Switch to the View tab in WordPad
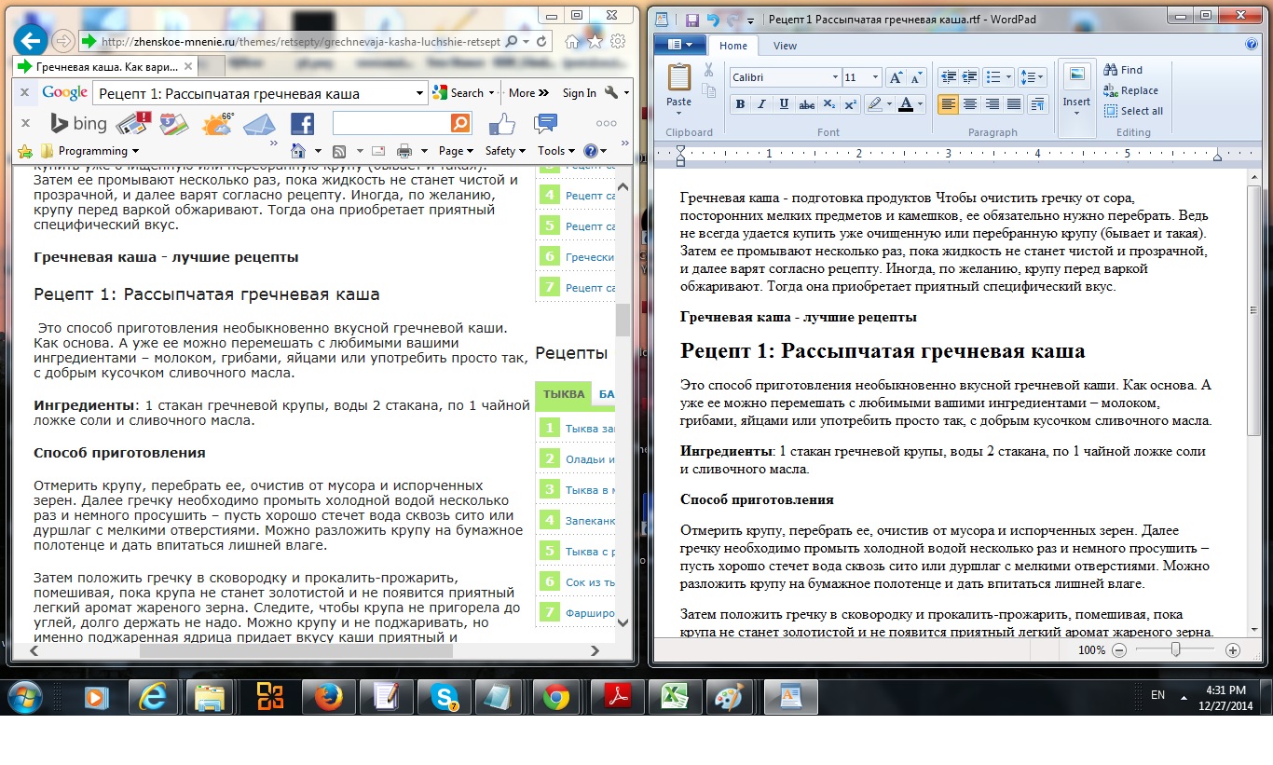This screenshot has width=1273, height=765. (x=785, y=46)
